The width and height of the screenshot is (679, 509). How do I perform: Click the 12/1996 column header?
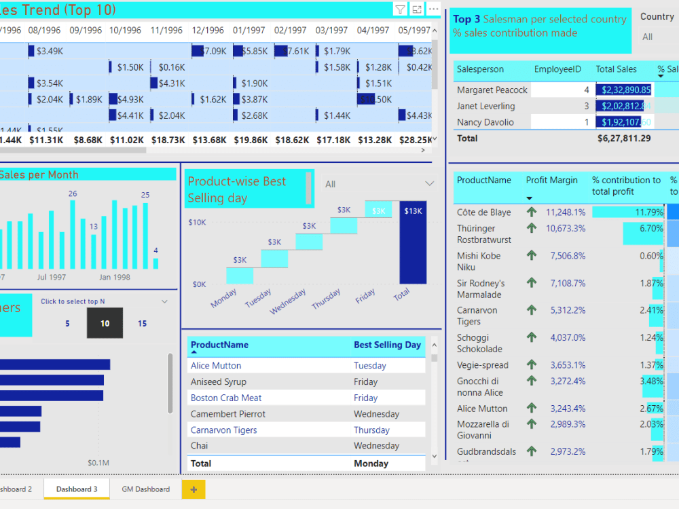[208, 31]
